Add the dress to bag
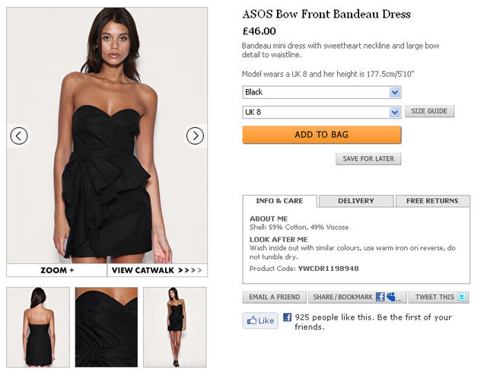This screenshot has width=487, height=376. pos(322,135)
